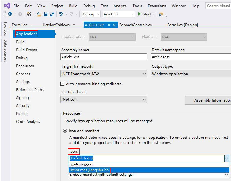
Task: Click the Save All icon
Action: point(52,14)
